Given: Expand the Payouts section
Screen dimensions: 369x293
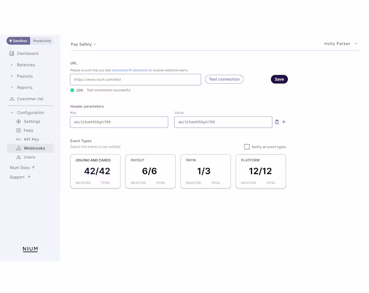Looking at the screenshot, I should tap(12, 76).
